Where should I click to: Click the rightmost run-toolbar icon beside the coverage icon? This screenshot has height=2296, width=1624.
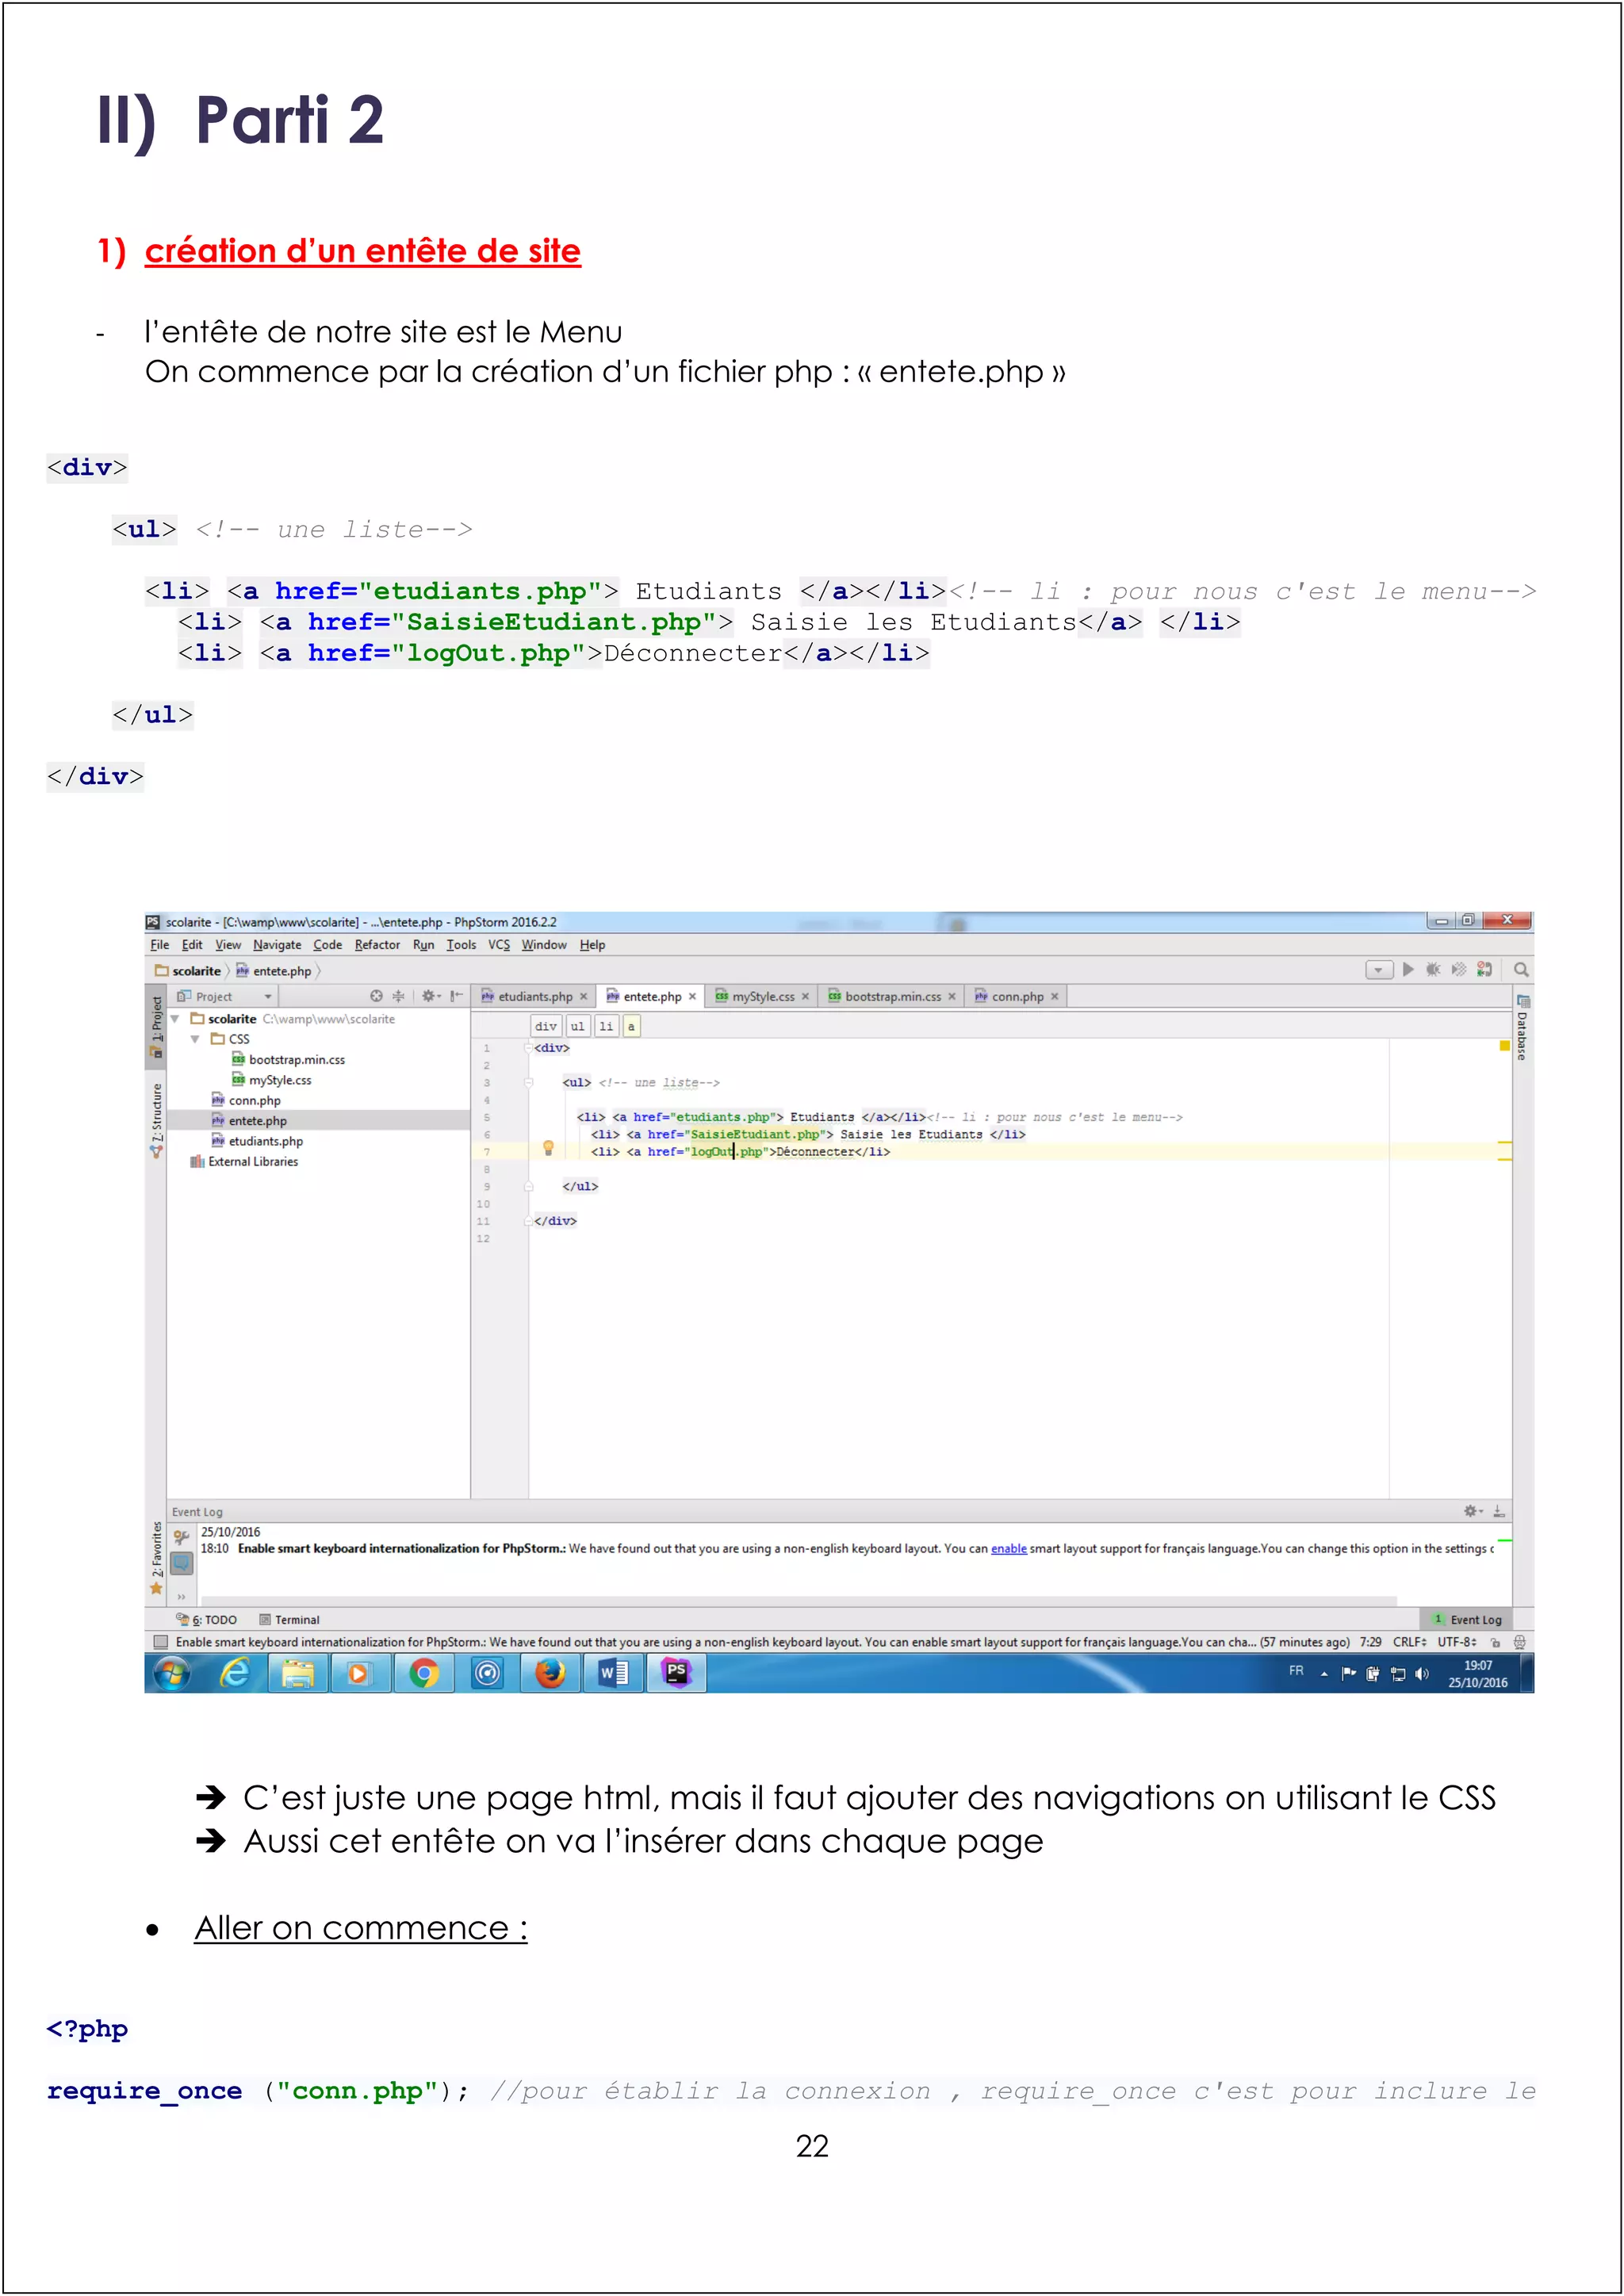[1485, 969]
